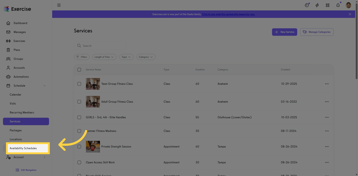Click the New Service button
This screenshot has height=176, width=358.
[x=284, y=32]
